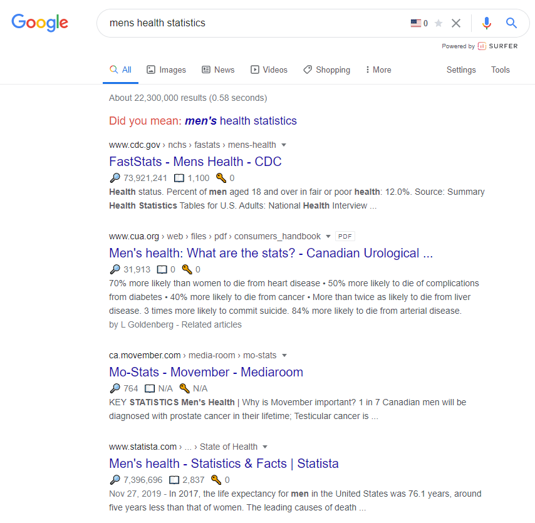Click the blue search magnifier button
Screen dimensions: 535x523
coord(511,23)
